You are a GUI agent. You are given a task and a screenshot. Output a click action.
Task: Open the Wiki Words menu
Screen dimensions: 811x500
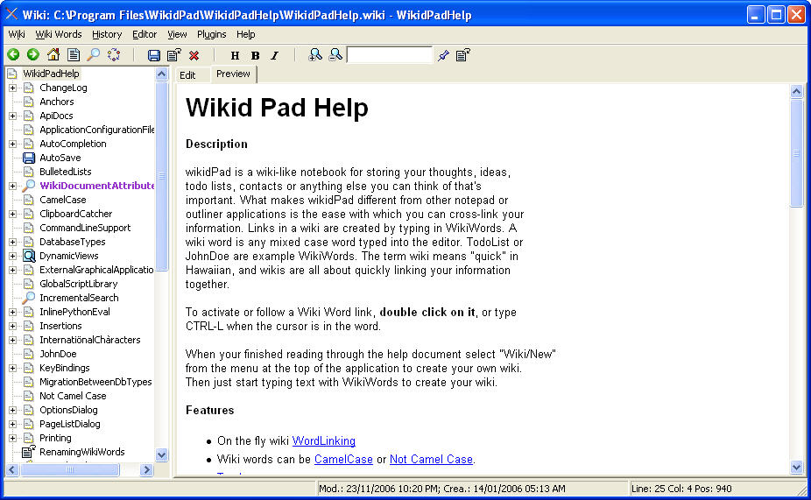click(x=59, y=34)
